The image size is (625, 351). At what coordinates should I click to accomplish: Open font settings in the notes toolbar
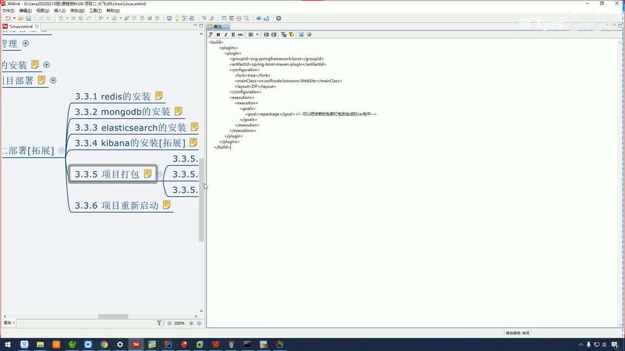click(211, 35)
